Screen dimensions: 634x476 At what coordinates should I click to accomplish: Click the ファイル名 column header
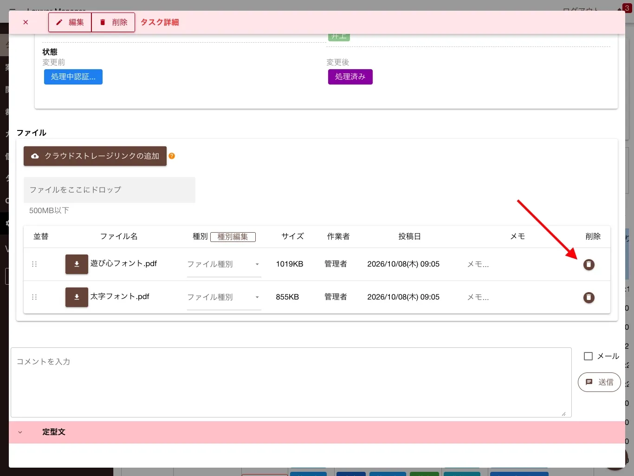tap(119, 236)
